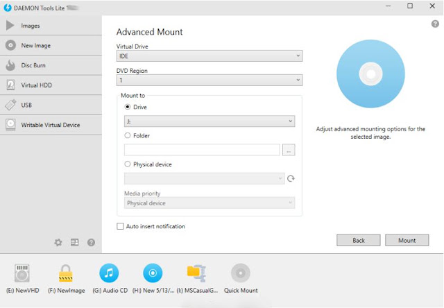Image resolution: width=444 pixels, height=308 pixels.
Task: Click the Quick Mount disc icon
Action: click(x=241, y=273)
